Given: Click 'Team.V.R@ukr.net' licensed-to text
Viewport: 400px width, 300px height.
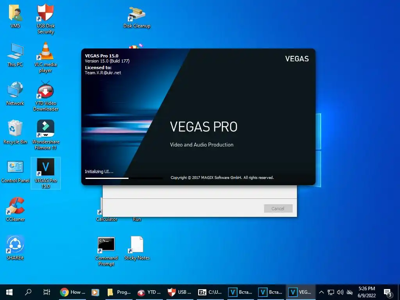Looking at the screenshot, I should pos(103,73).
